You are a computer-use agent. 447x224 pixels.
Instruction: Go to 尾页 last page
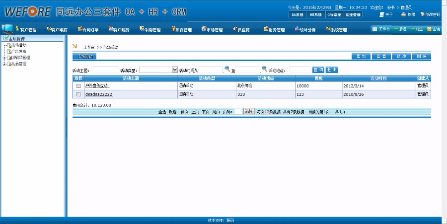coord(217,112)
